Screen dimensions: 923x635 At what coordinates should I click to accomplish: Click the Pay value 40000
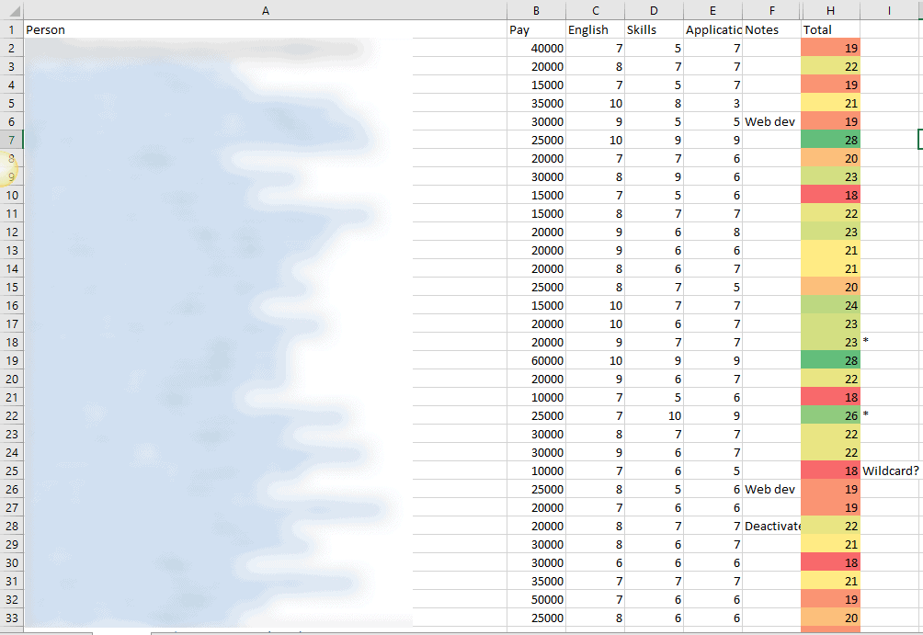coord(536,48)
